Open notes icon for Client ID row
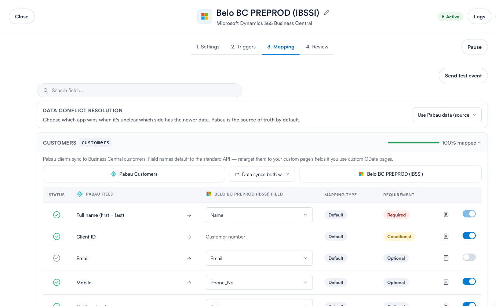This screenshot has width=496, height=306. tap(446, 237)
